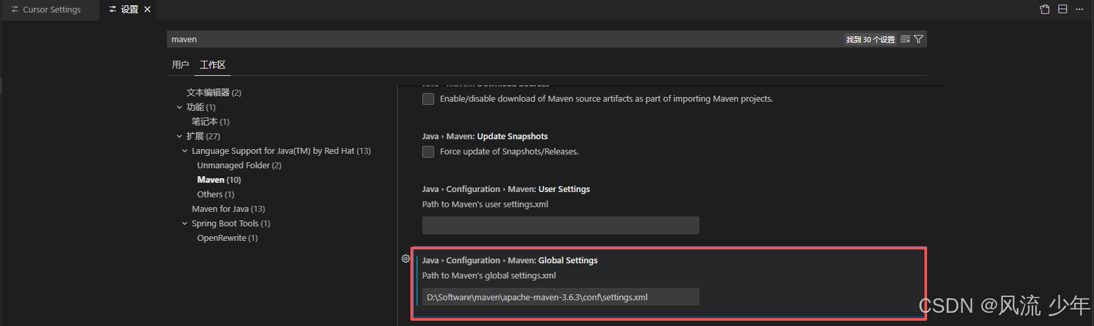Open Maven for Java (13) category
This screenshot has width=1094, height=326.
point(228,209)
